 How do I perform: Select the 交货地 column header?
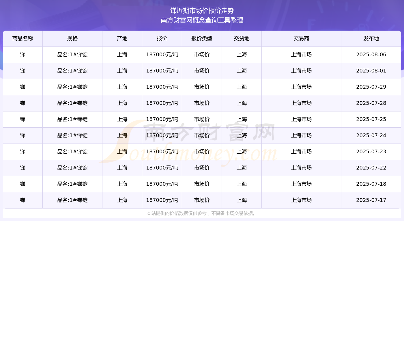(x=242, y=38)
